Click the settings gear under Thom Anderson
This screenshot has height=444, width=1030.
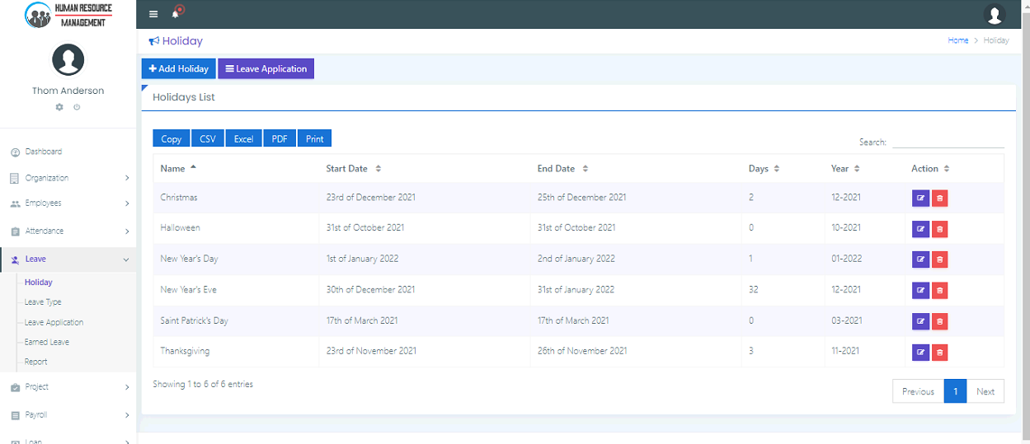[59, 107]
